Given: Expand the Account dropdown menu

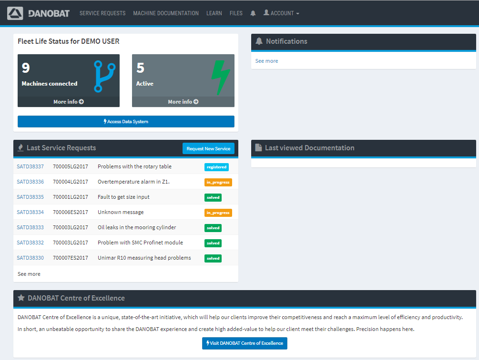Looking at the screenshot, I should point(281,13).
